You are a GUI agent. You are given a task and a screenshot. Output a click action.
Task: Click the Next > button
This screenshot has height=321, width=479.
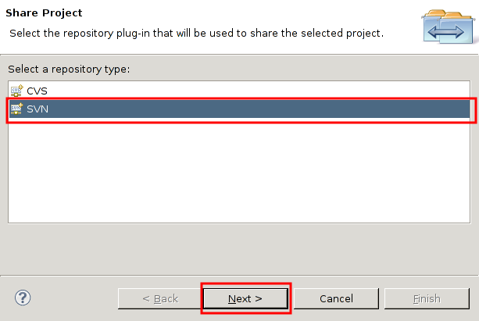click(x=245, y=298)
